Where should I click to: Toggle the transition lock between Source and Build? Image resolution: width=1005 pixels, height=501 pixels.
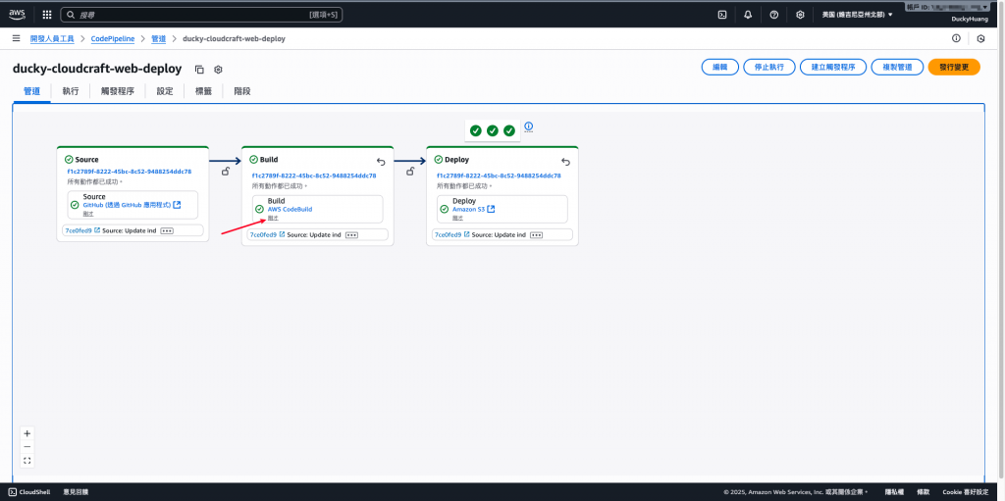point(226,171)
